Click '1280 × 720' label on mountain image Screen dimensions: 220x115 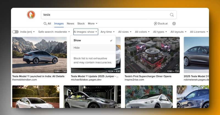click(60, 71)
